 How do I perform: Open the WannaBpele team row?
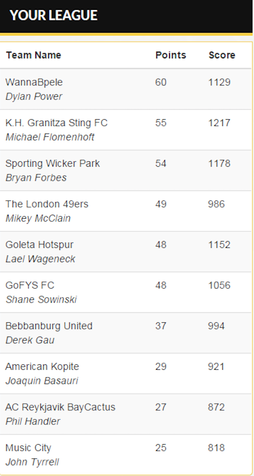pyautogui.click(x=126, y=89)
